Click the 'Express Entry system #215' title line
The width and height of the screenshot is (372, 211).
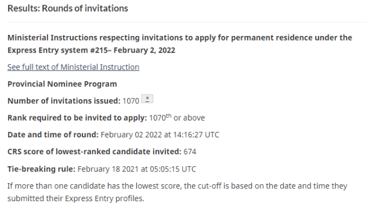point(91,50)
